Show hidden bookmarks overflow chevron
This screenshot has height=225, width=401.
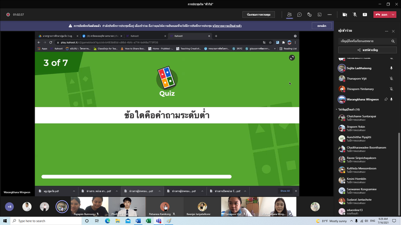[275, 48]
